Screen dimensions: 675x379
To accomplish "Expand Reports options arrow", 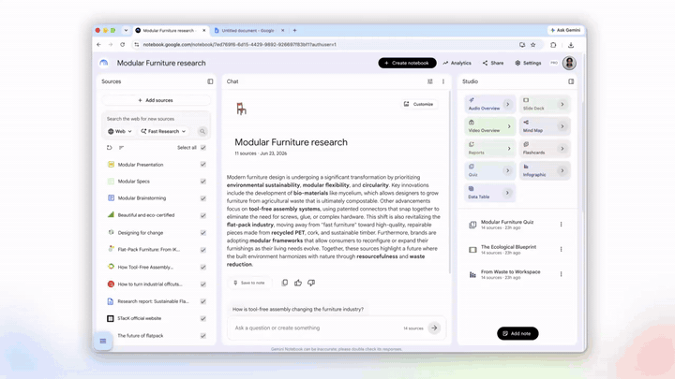I will pos(509,149).
